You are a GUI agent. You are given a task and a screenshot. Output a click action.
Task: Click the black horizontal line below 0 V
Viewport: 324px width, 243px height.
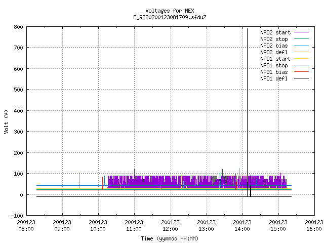(x=164, y=197)
